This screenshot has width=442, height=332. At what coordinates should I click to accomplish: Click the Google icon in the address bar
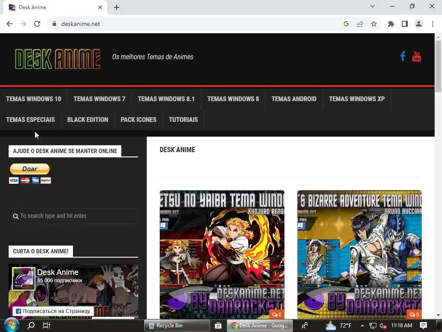pos(346,24)
